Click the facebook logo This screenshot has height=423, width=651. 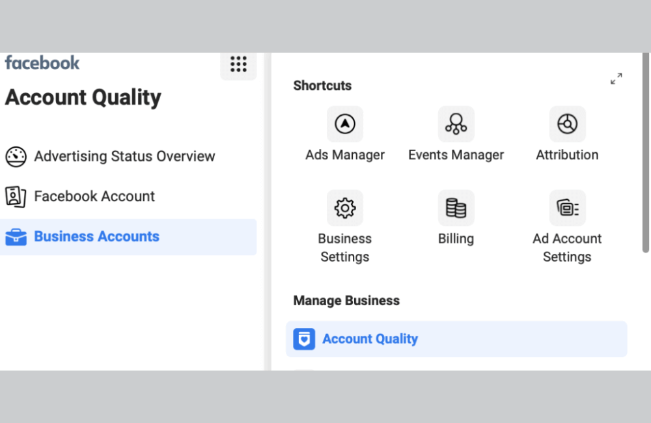42,62
